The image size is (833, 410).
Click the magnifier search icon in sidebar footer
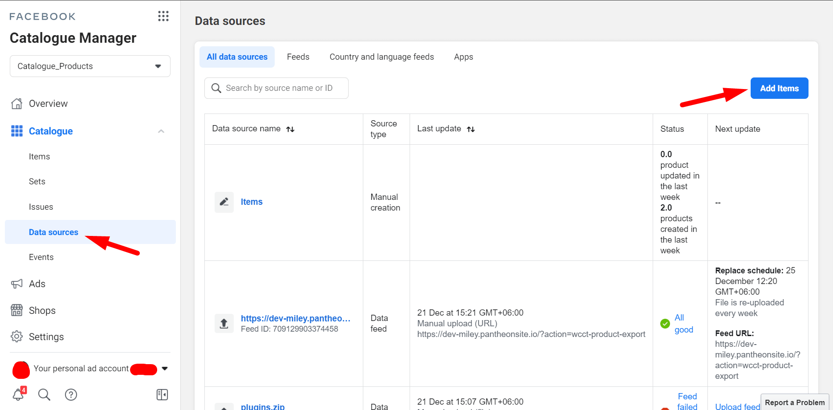click(44, 394)
